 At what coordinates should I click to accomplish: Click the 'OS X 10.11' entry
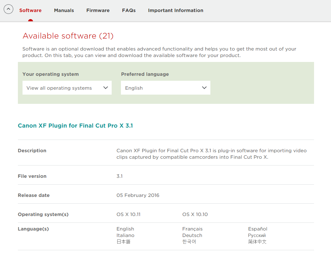click(128, 214)
